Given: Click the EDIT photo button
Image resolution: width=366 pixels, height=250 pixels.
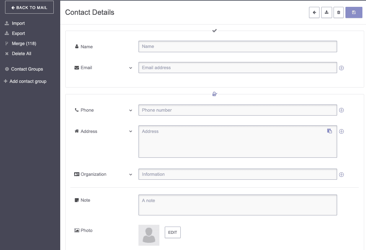Looking at the screenshot, I should [172, 232].
